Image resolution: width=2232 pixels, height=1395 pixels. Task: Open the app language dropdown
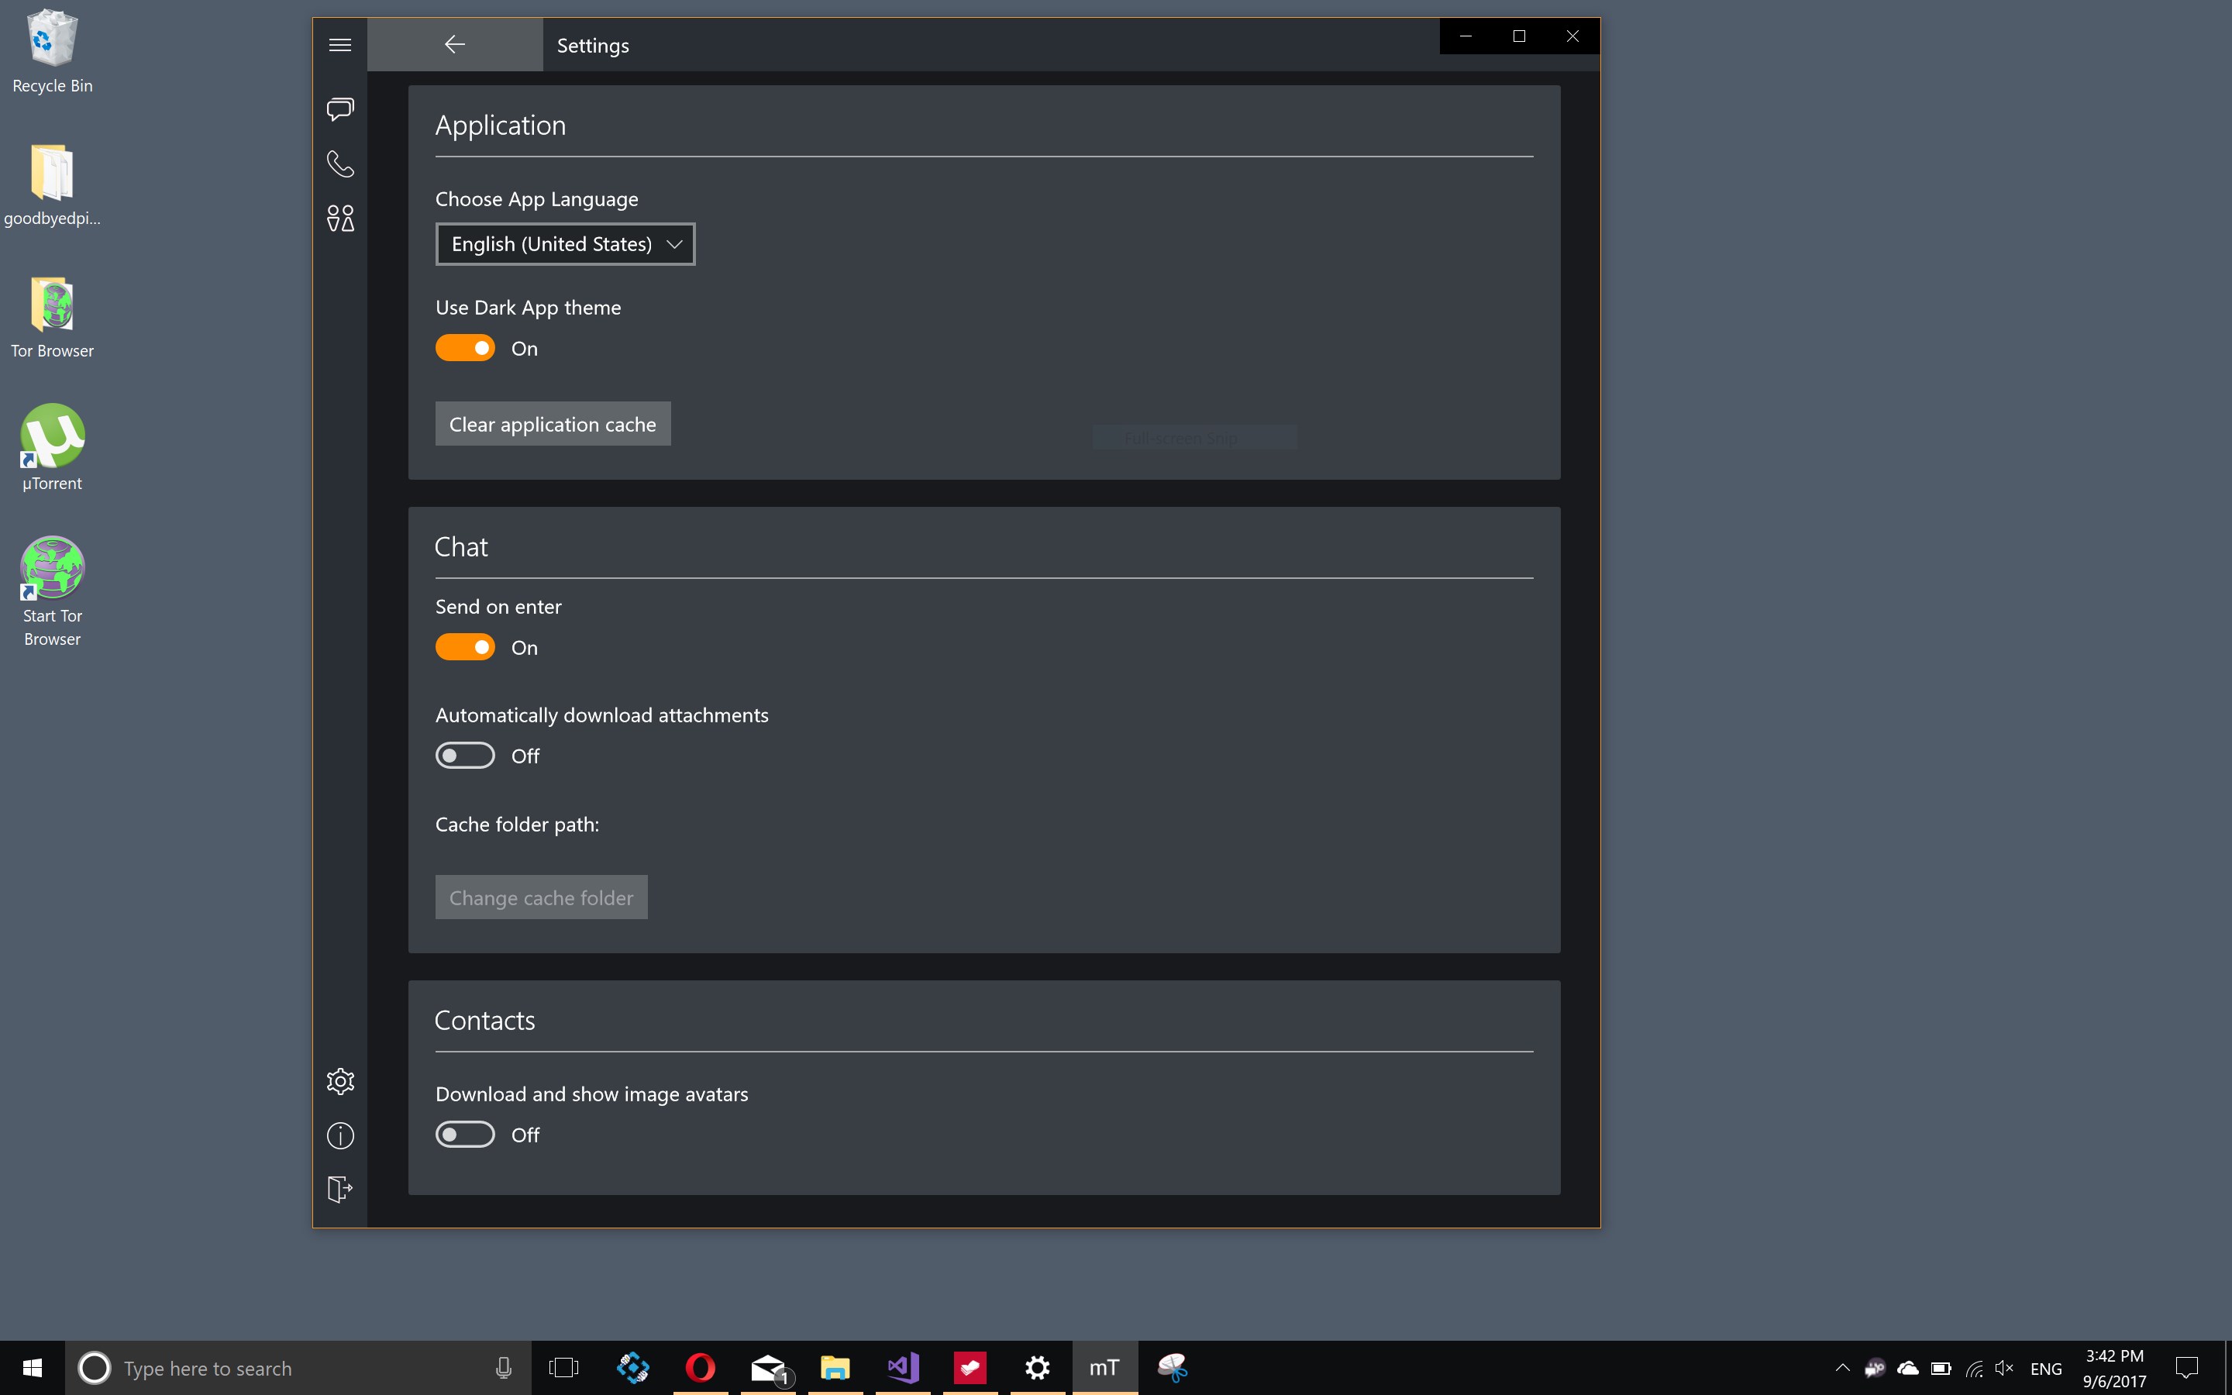pos(564,243)
